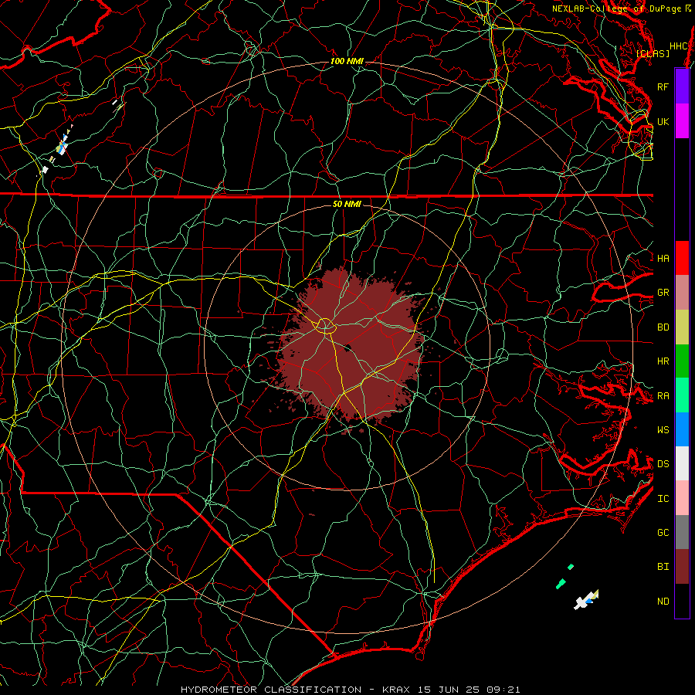The width and height of the screenshot is (695, 695).
Task: Click the blue echo cluster in northwest
Action: [x=62, y=146]
